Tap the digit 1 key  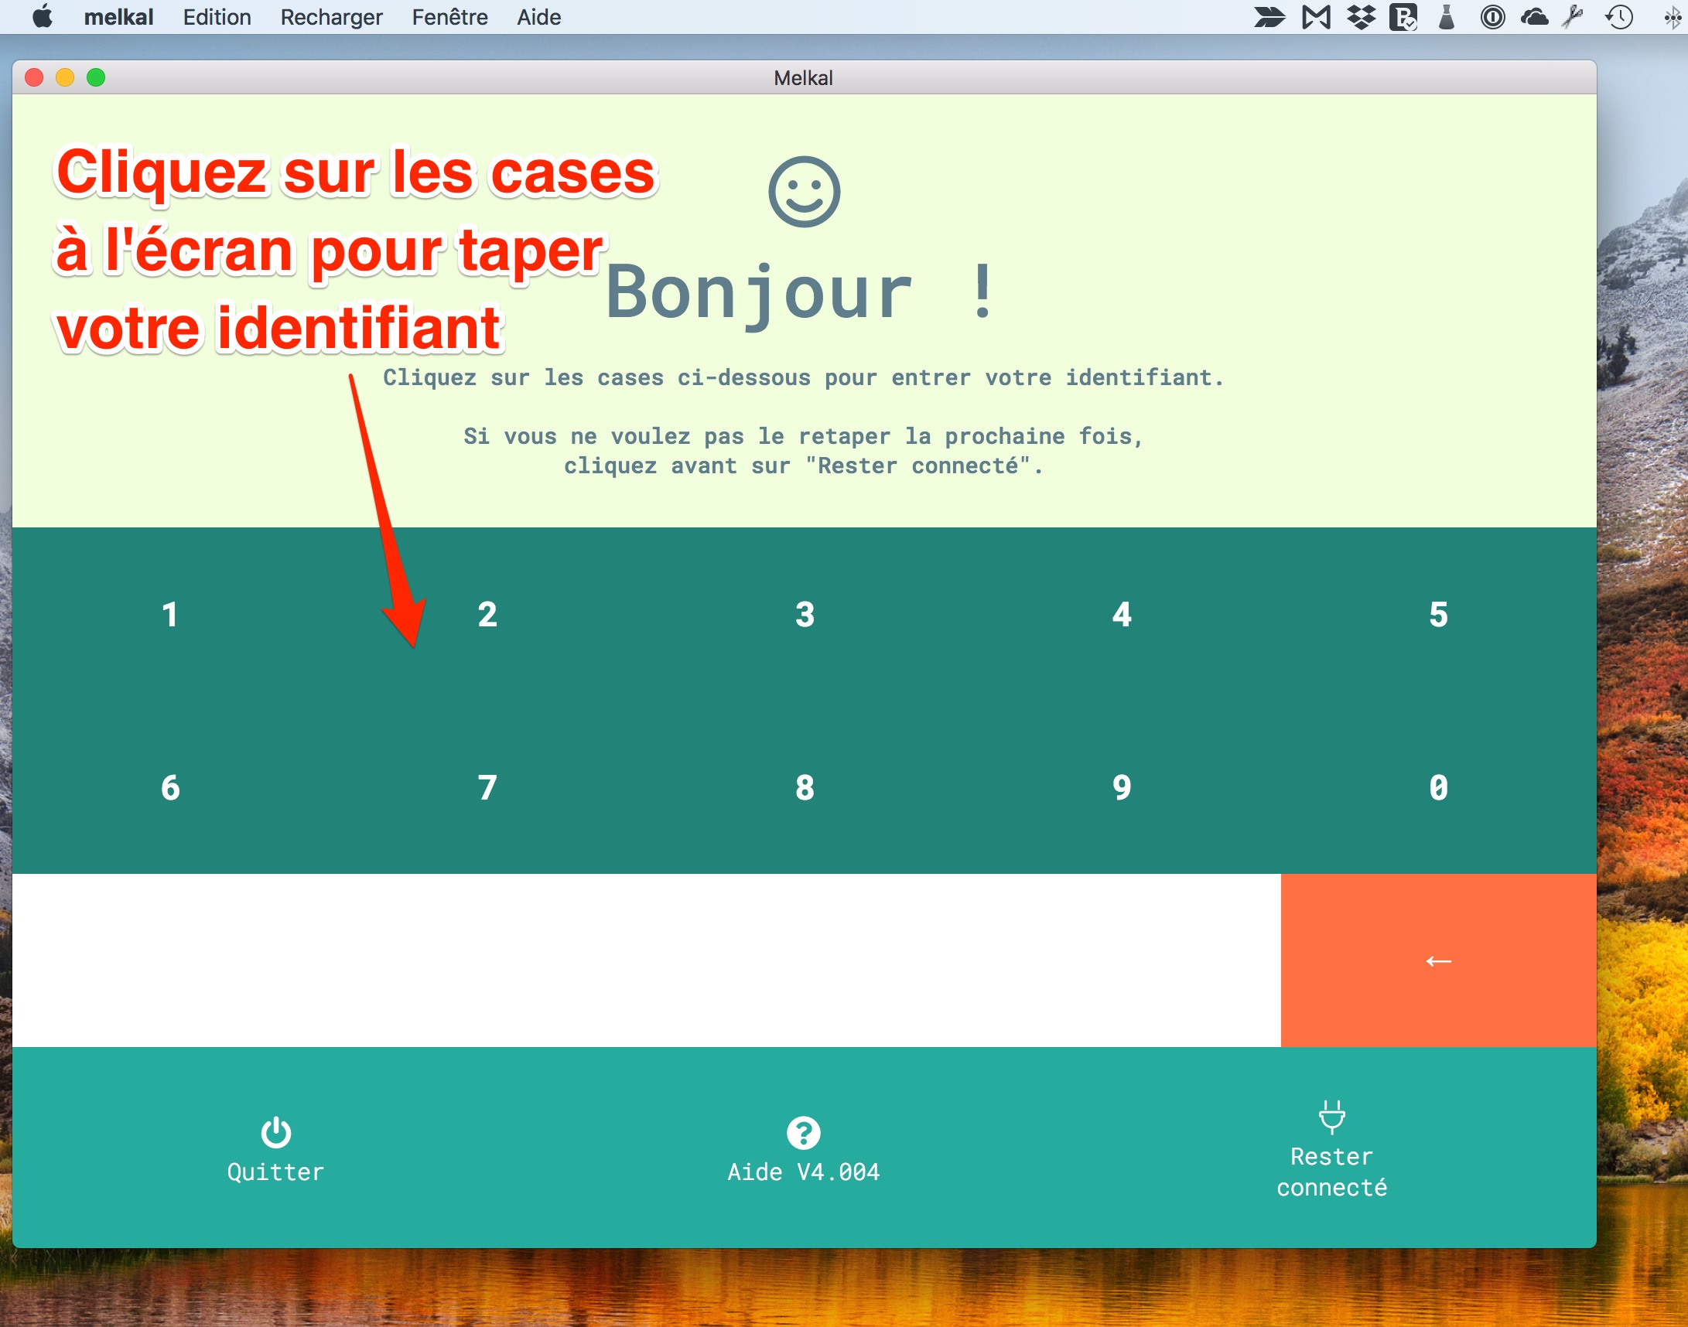(x=170, y=615)
